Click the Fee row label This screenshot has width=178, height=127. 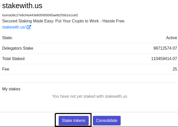[x=6, y=69]
